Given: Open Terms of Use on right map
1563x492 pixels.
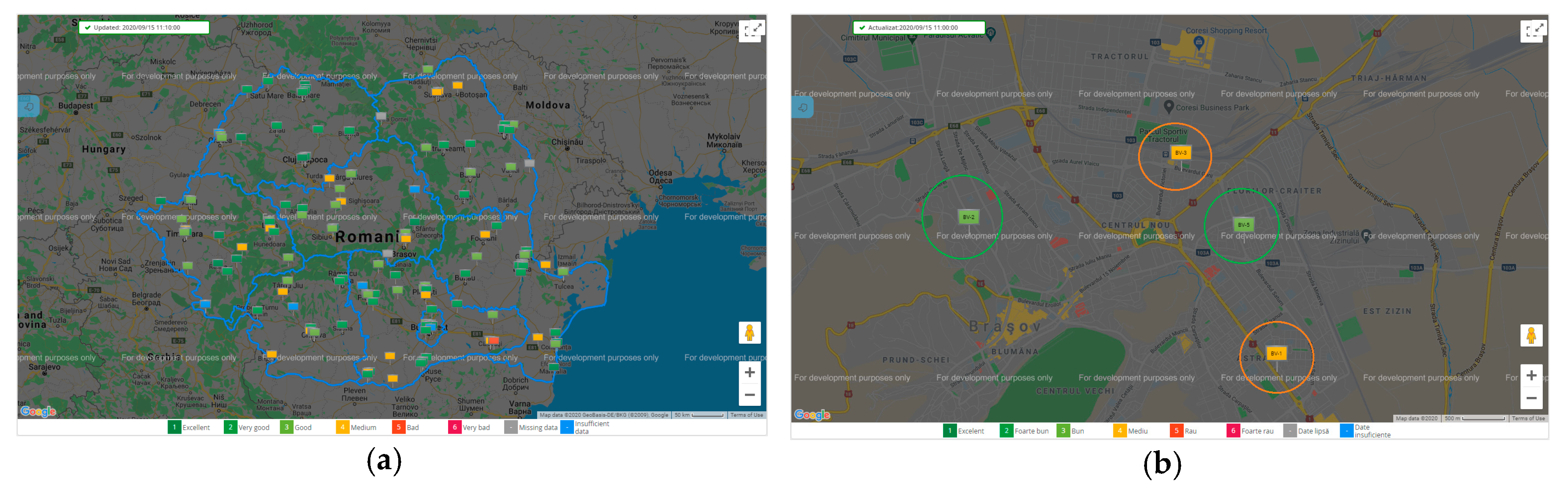Looking at the screenshot, I should coord(1528,418).
